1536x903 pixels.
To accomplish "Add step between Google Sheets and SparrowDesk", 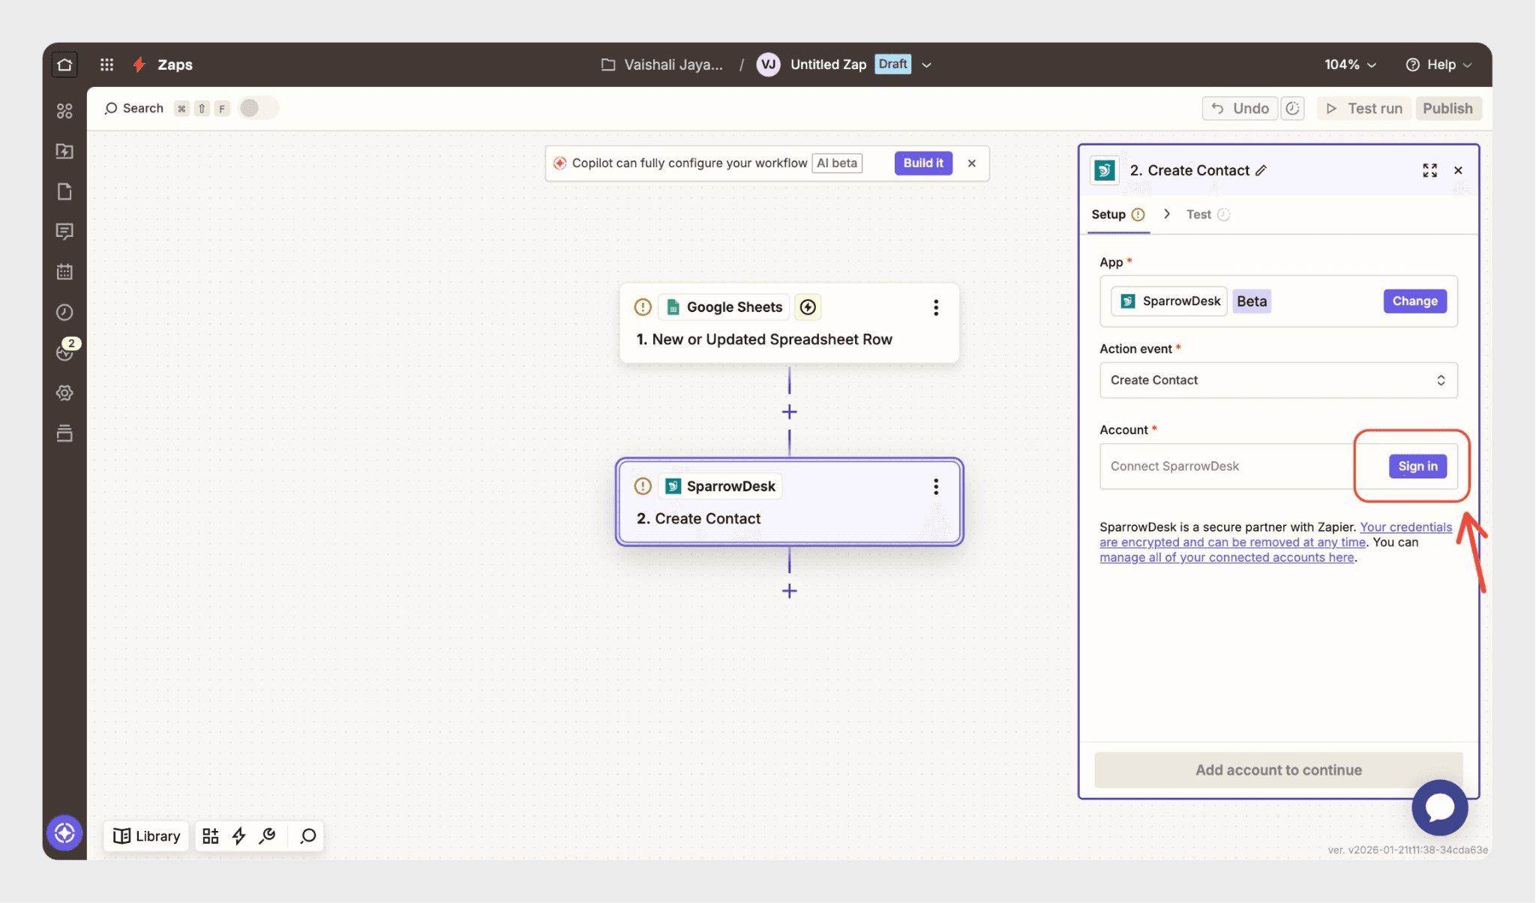I will coord(789,412).
